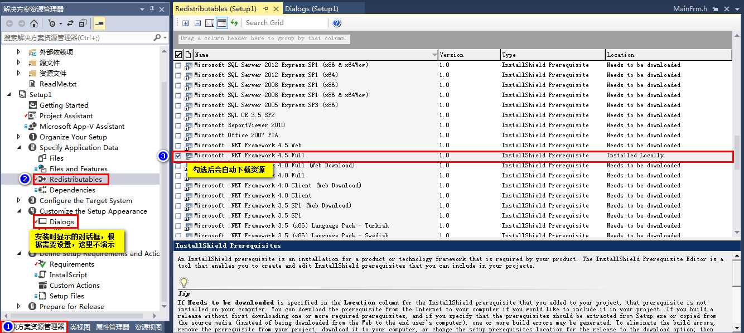
Task: Click the Home icon in Solution Explorer toolbar
Action: 34,23
